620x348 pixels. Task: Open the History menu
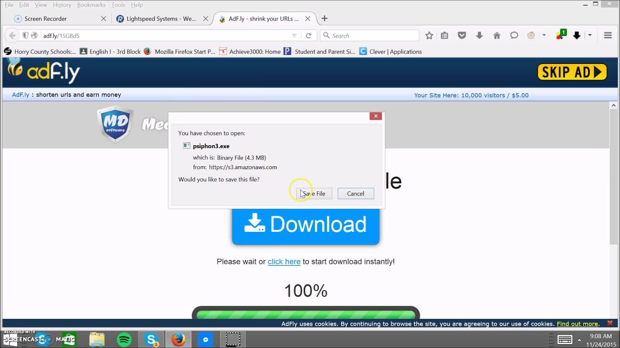(62, 5)
